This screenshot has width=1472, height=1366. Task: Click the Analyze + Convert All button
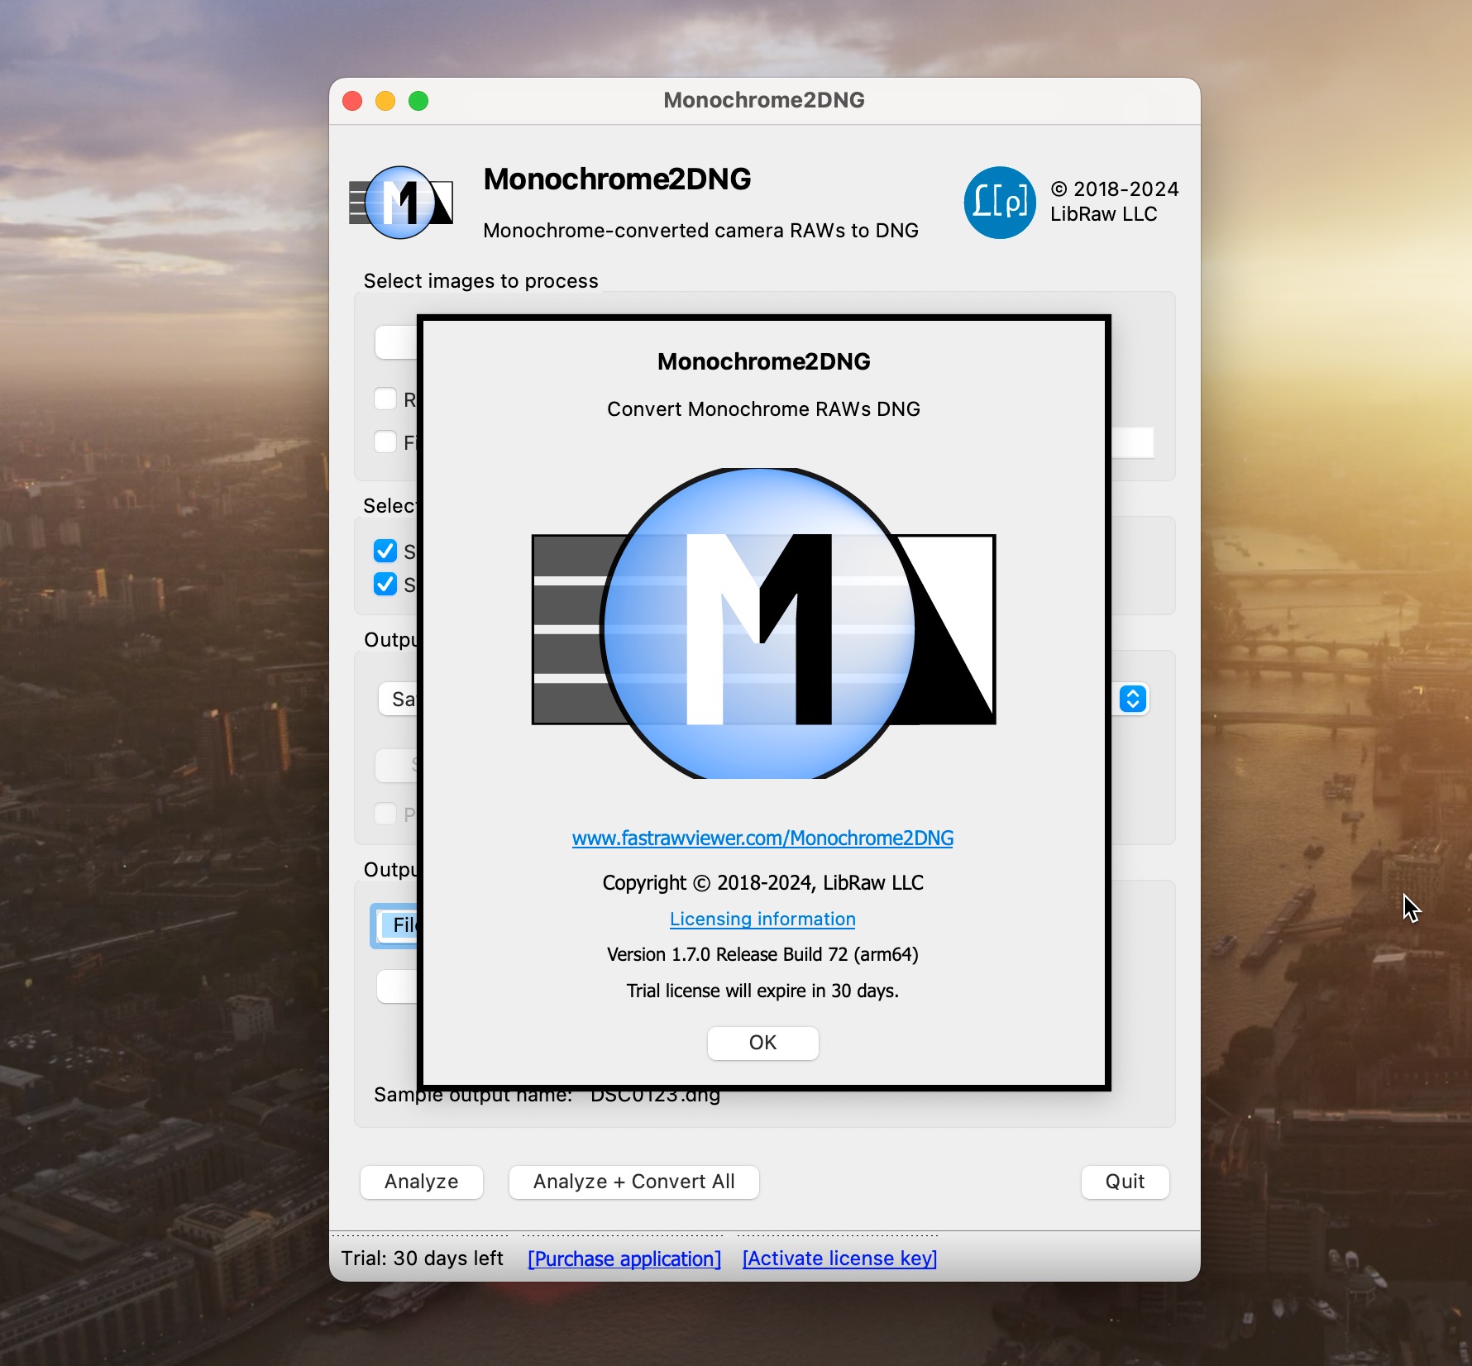point(633,1182)
